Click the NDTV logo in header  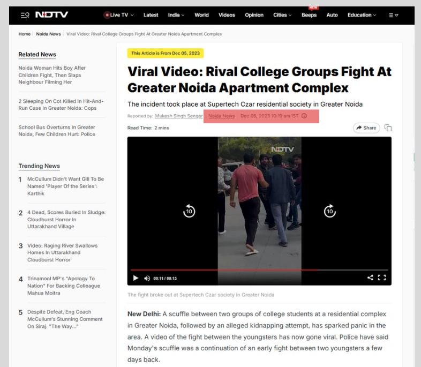[52, 14]
